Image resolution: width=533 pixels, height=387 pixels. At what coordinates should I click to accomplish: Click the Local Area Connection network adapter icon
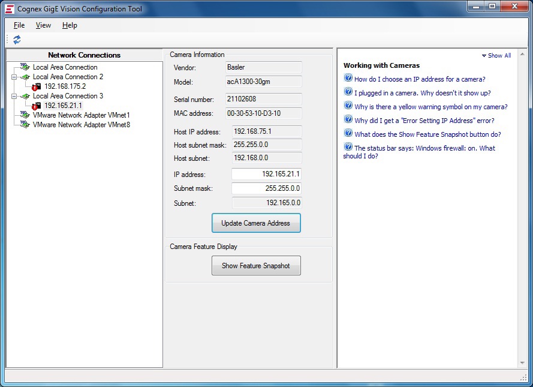click(25, 67)
